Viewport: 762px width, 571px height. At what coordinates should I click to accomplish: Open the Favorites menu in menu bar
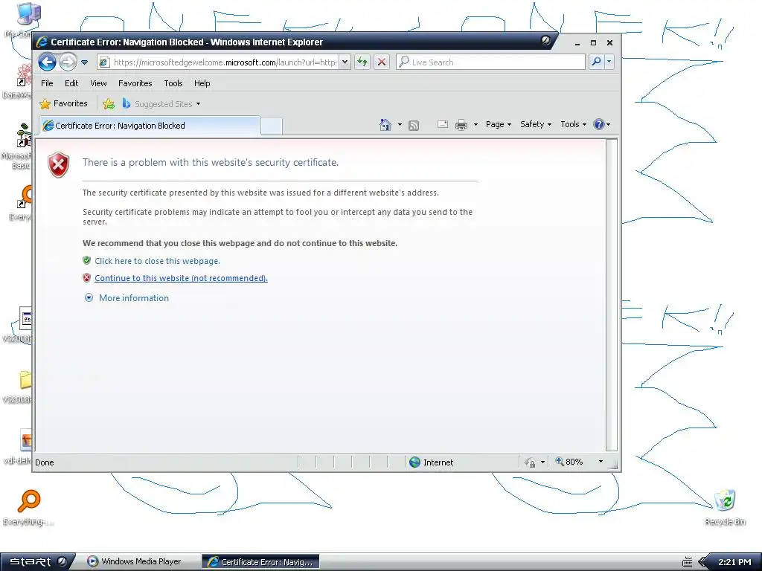tap(135, 83)
